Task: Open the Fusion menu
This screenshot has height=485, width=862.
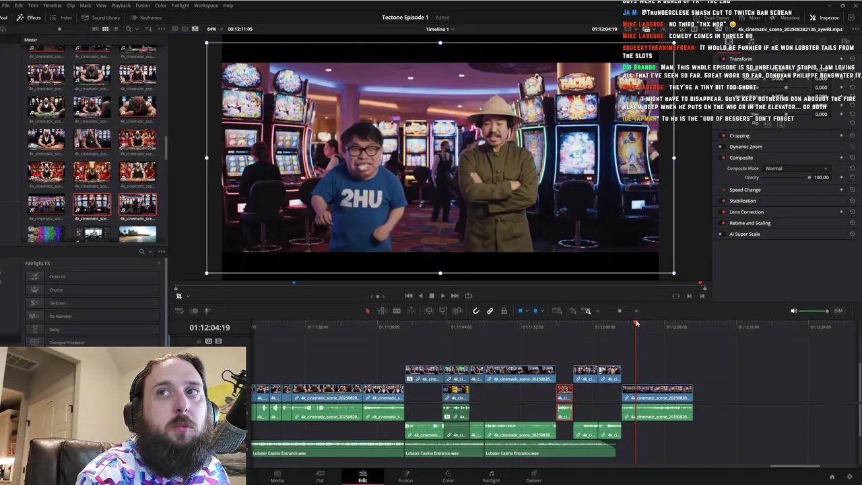Action: (143, 5)
